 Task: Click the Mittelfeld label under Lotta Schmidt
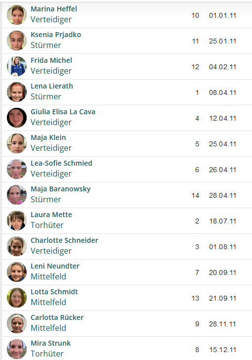pos(48,302)
